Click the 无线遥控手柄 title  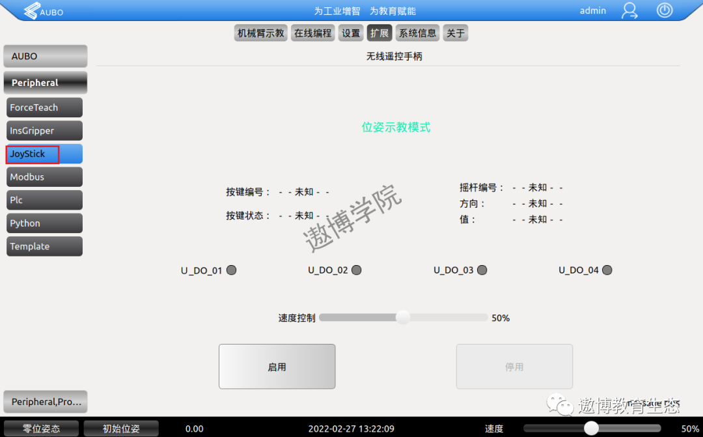click(x=394, y=56)
